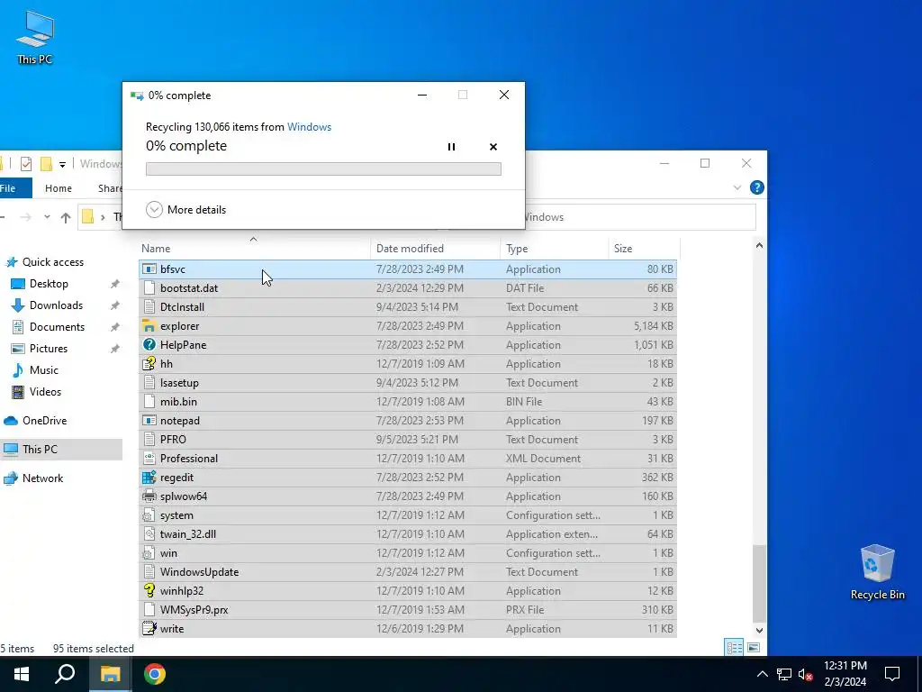922x692 pixels.
Task: Open Recycle Bin desktop icon
Action: click(877, 572)
